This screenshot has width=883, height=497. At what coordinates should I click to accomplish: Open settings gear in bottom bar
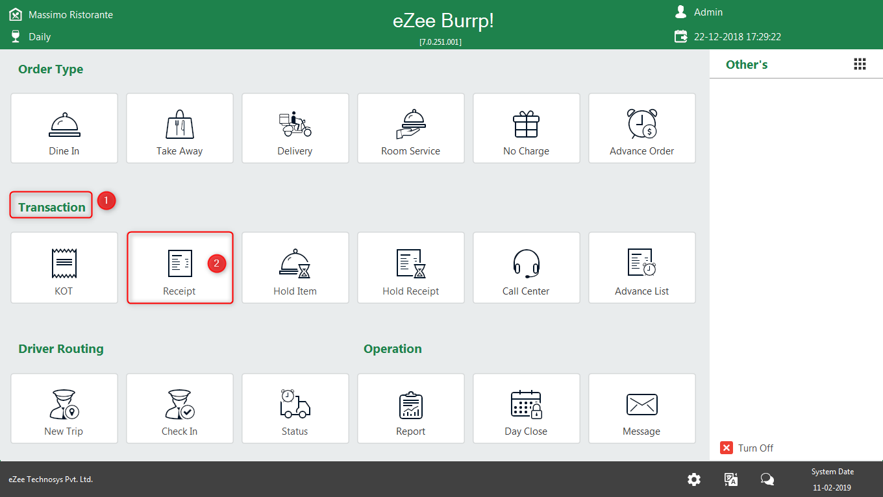click(694, 479)
